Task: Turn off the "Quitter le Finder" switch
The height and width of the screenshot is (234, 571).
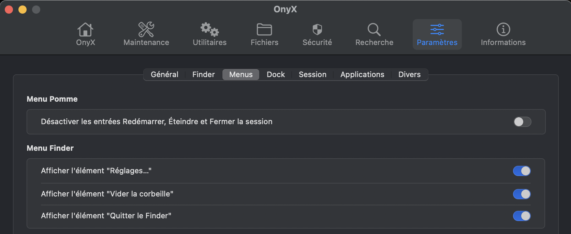Action: point(522,216)
